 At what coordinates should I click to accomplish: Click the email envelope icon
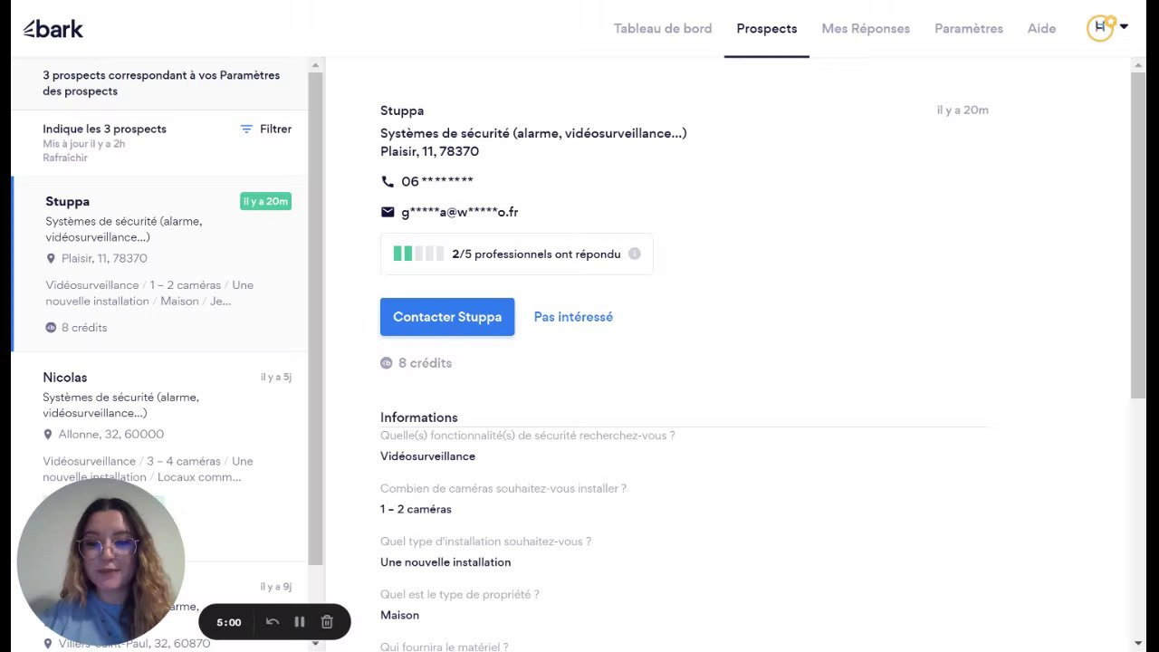point(388,212)
